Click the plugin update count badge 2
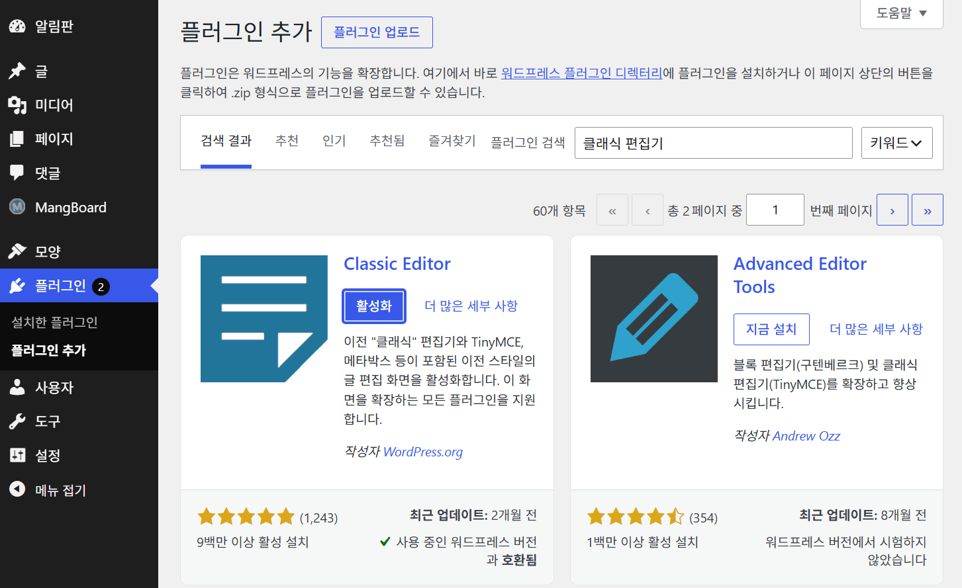This screenshot has height=588, width=962. coord(101,286)
